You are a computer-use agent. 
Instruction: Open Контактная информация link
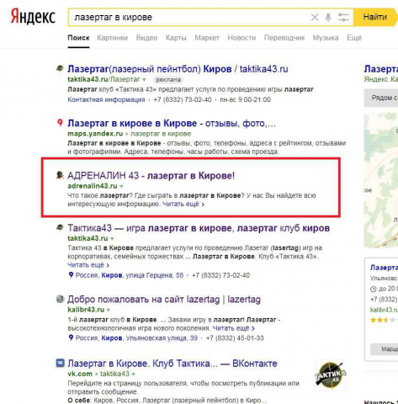point(106,99)
